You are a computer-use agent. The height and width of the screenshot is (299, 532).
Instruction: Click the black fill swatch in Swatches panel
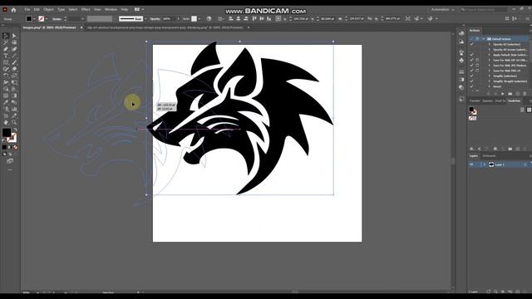coord(471,109)
